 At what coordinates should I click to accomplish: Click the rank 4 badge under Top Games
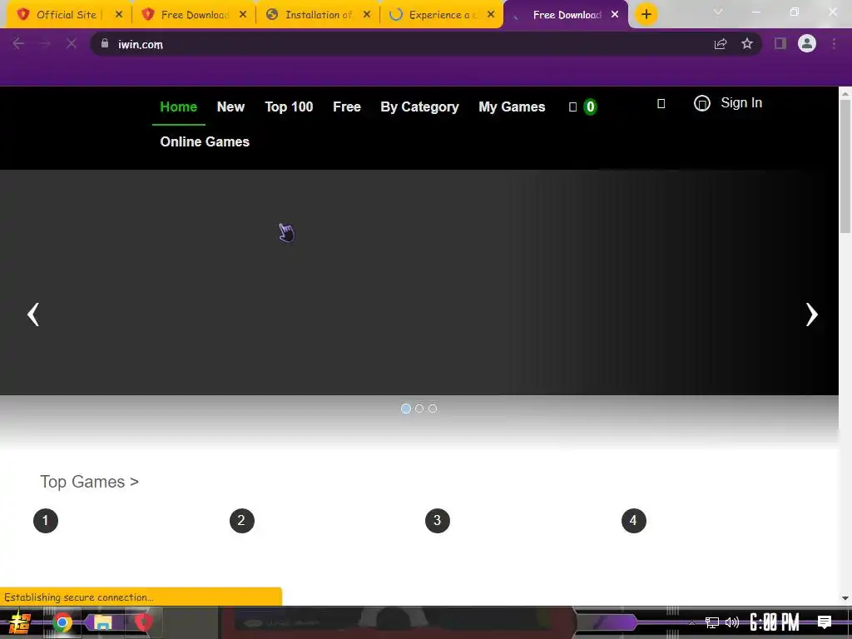tap(633, 521)
